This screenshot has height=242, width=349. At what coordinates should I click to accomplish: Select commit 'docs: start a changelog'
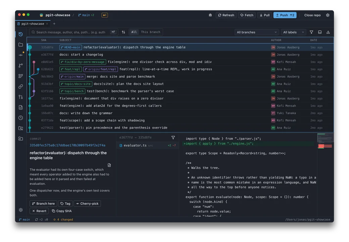pyautogui.click(x=180, y=55)
